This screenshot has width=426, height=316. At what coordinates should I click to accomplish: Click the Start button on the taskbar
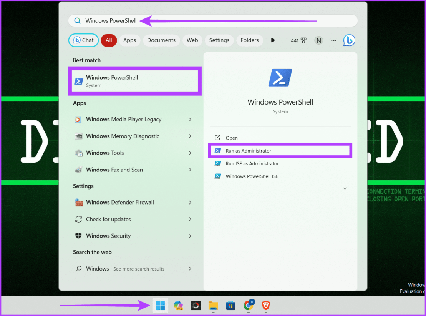pyautogui.click(x=160, y=306)
